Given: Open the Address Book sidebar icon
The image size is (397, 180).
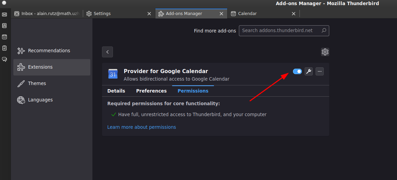Looking at the screenshot, I should click(x=4, y=26).
